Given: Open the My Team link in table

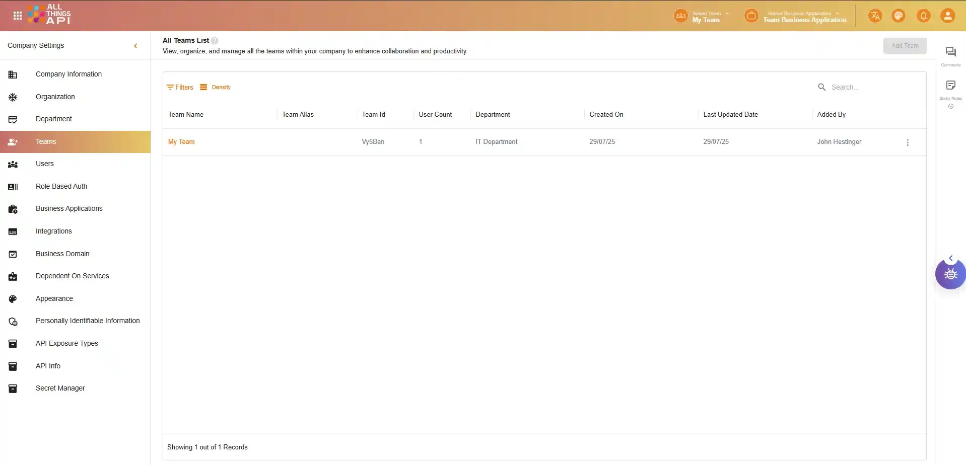Looking at the screenshot, I should pos(181,142).
